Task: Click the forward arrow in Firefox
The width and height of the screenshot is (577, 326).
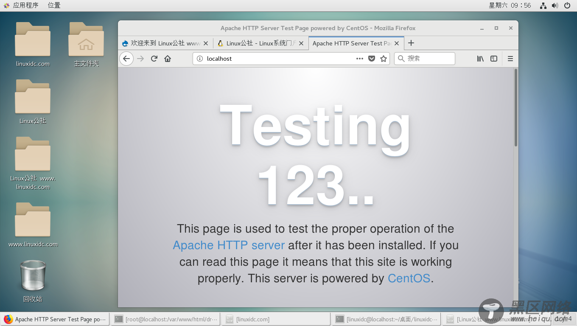Action: [x=140, y=59]
